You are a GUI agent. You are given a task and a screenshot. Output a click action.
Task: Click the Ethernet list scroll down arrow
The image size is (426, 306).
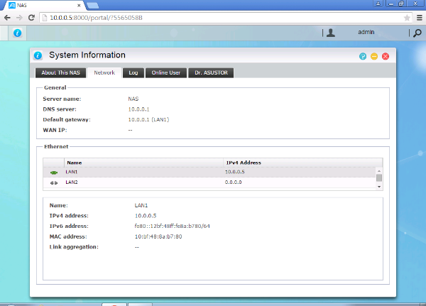click(x=379, y=187)
